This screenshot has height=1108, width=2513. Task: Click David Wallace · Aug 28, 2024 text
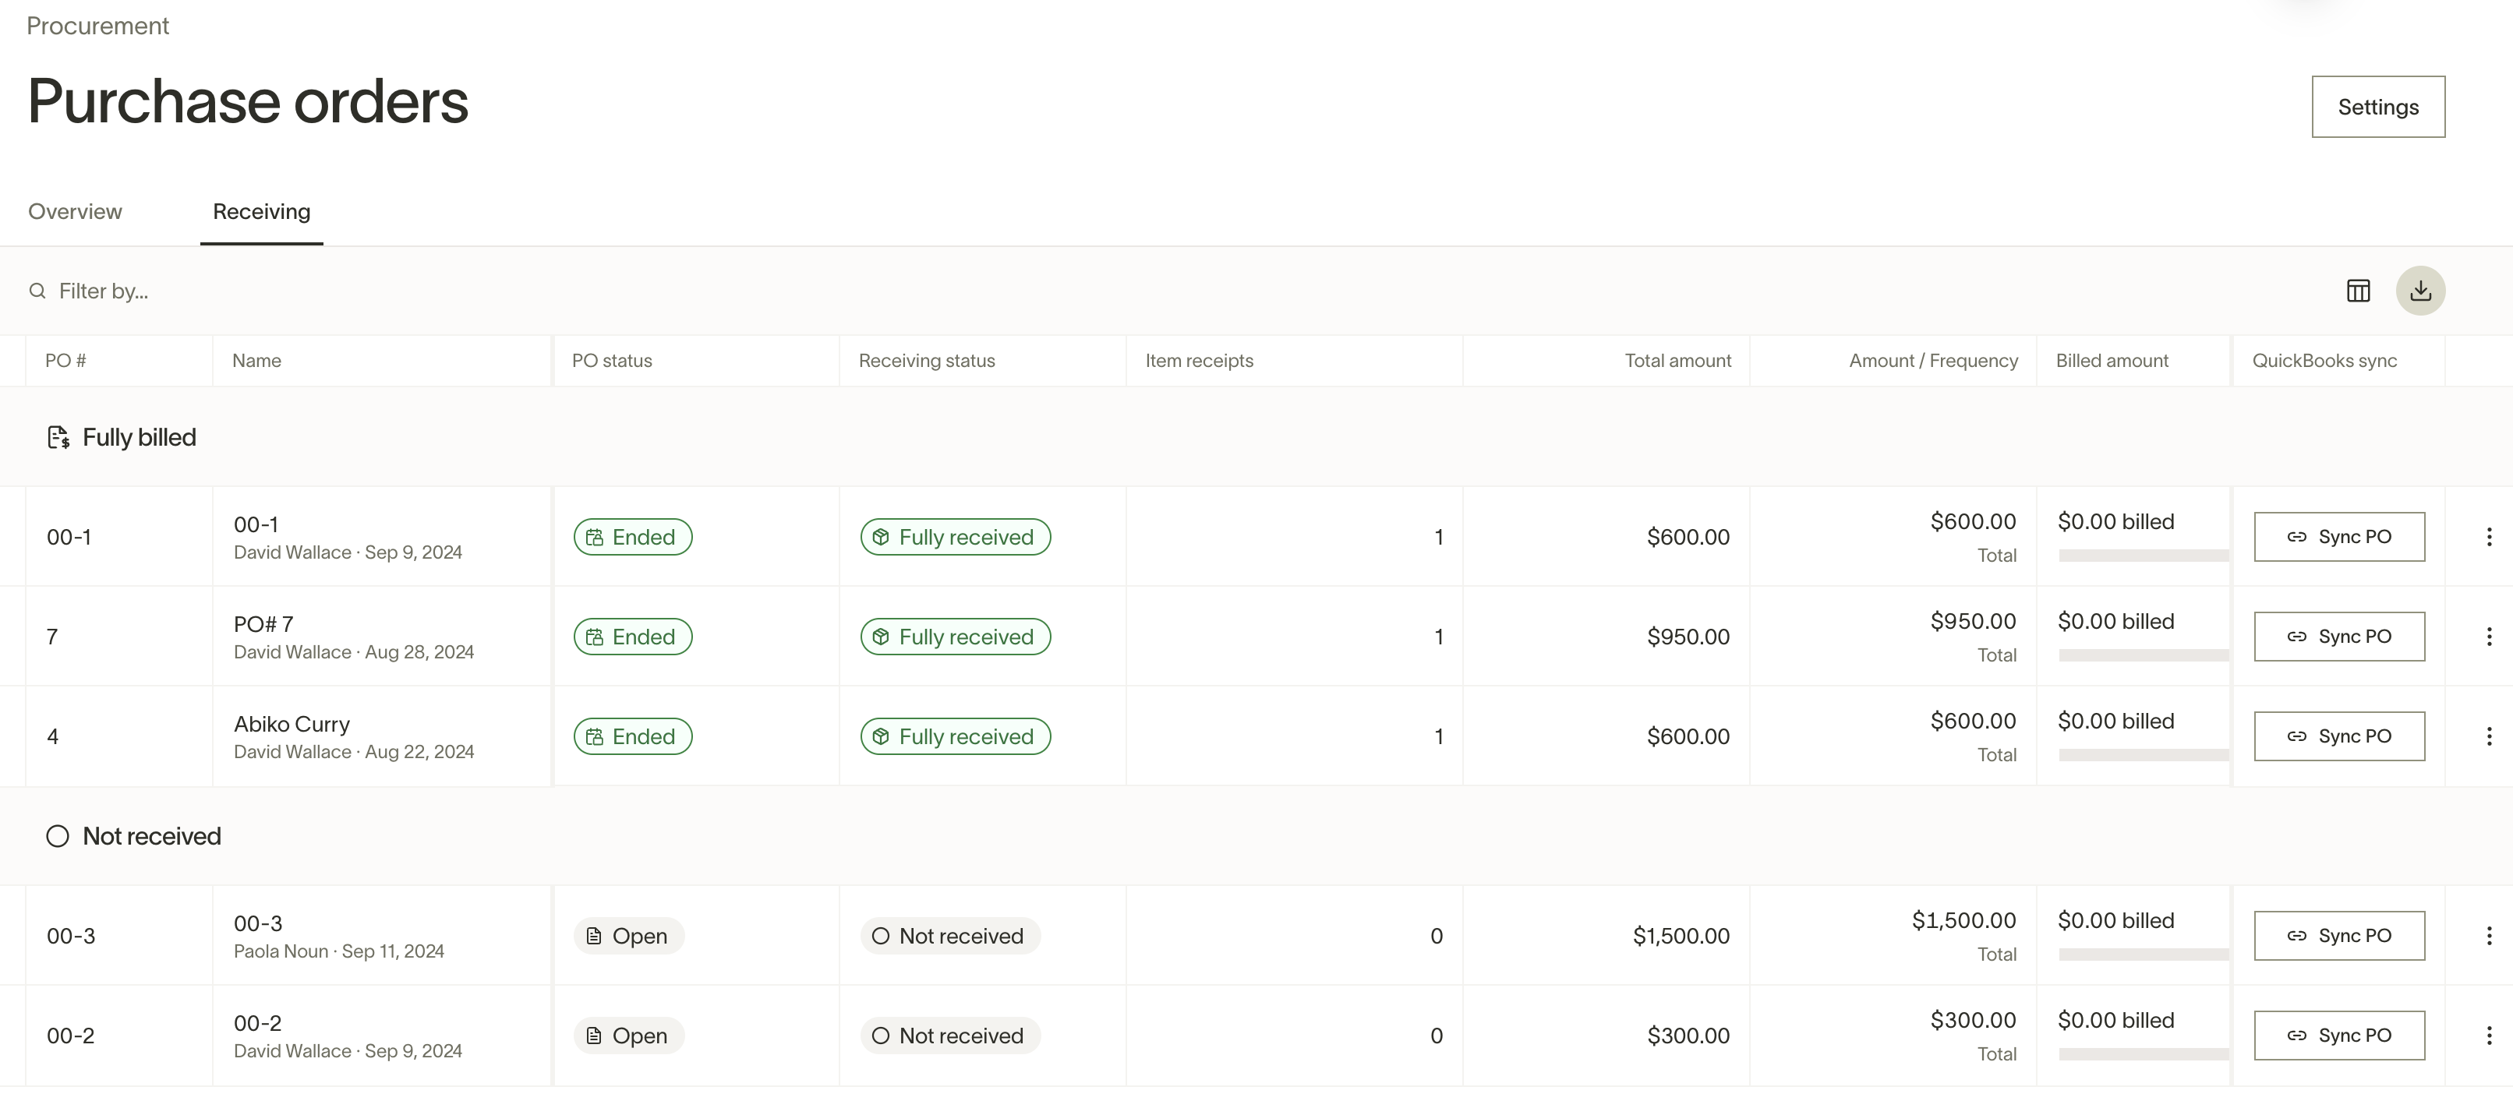354,651
